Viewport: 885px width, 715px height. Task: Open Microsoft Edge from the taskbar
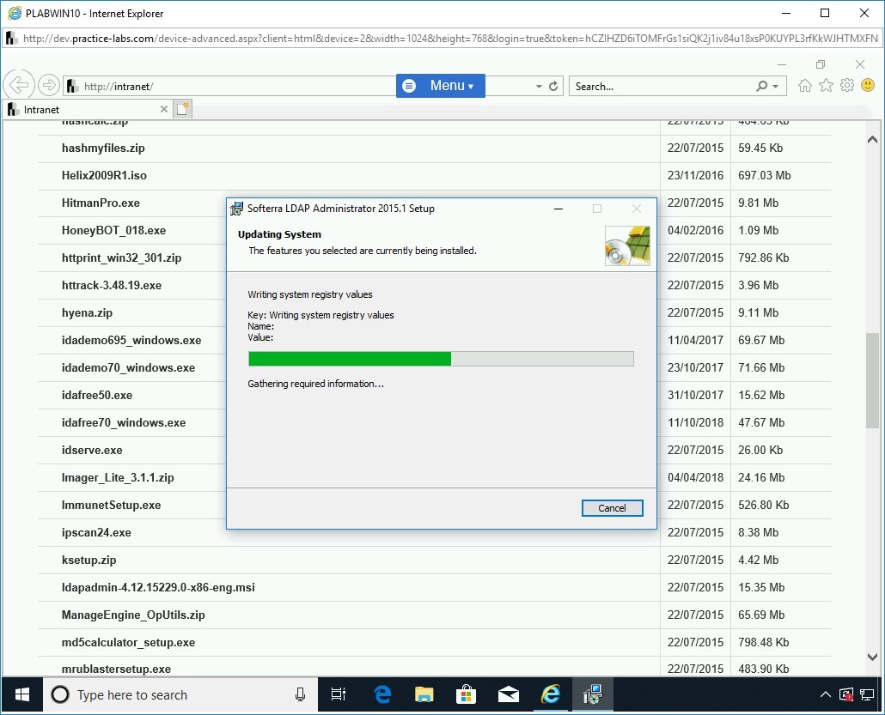382,694
